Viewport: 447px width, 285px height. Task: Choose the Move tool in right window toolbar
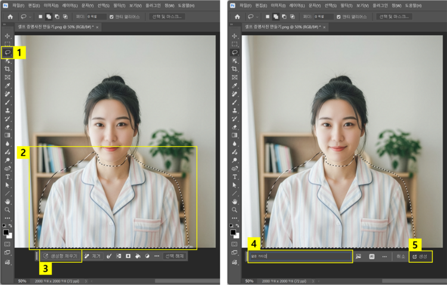235,36
